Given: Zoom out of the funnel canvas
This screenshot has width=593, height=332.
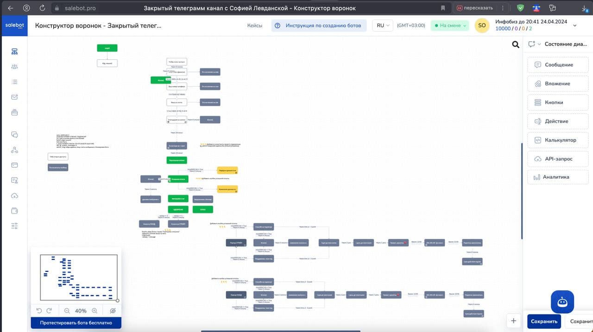Looking at the screenshot, I should point(67,311).
